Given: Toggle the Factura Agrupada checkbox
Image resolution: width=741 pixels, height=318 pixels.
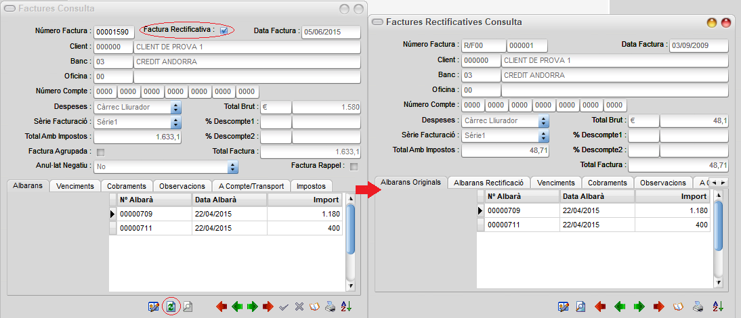Looking at the screenshot, I should point(100,152).
